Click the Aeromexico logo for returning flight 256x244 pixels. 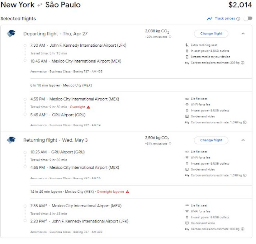point(11,140)
